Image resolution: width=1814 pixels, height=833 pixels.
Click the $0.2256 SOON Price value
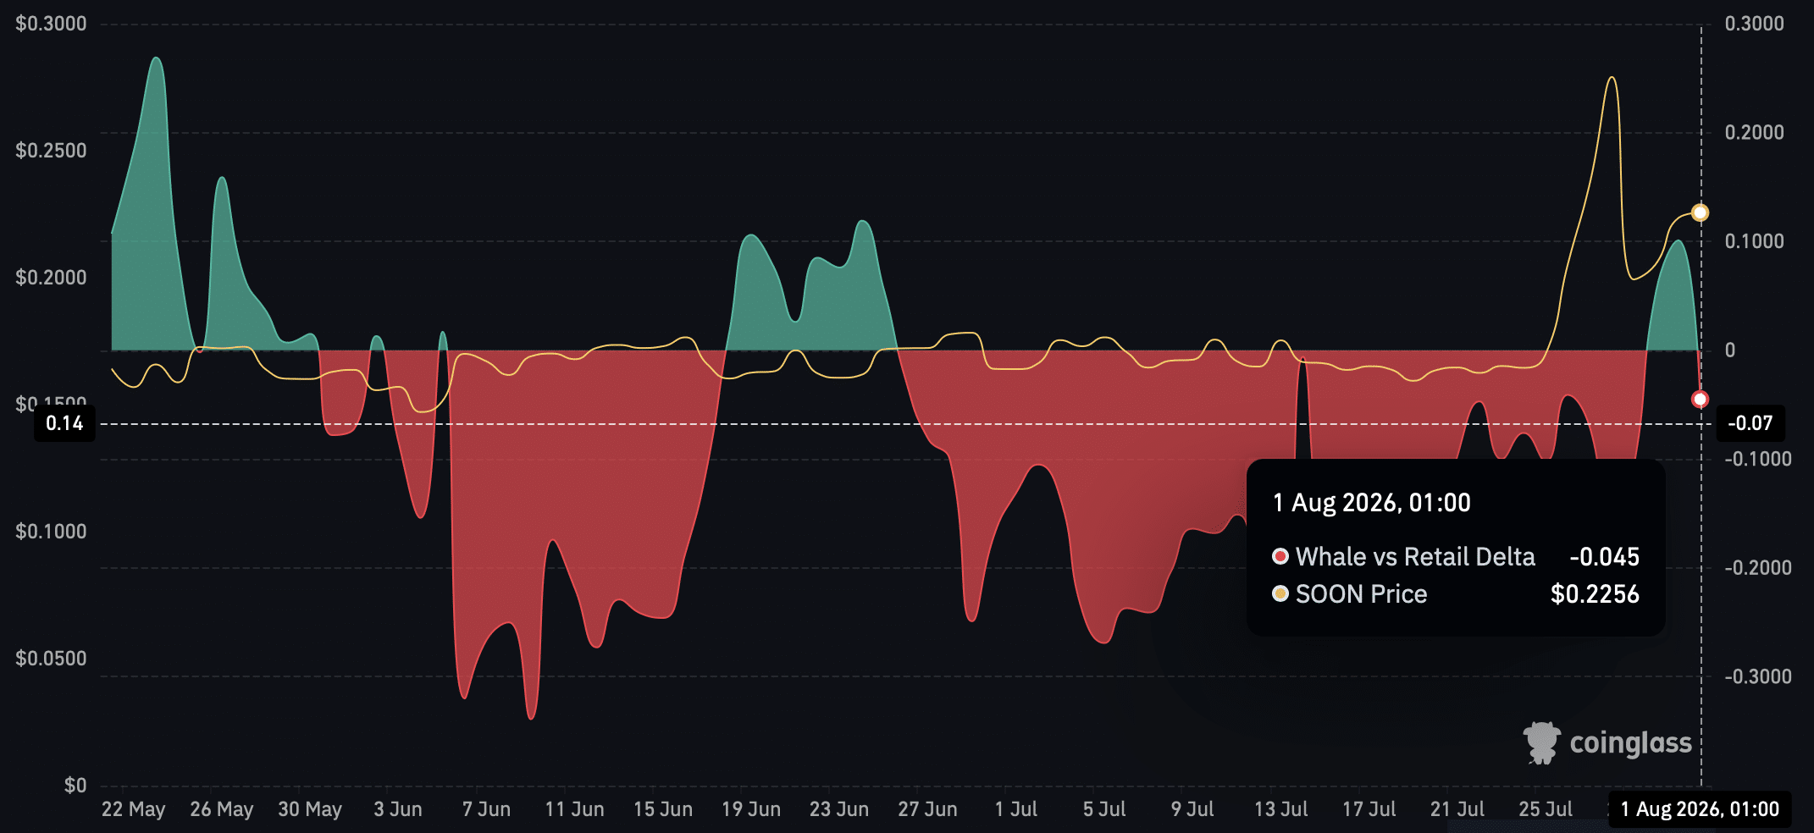1595,594
